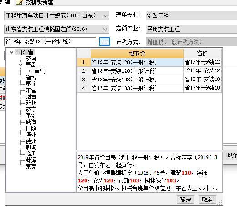
Task: Select row 2 省18年-安装120(一般计税) in 地市价
Action: (137, 71)
